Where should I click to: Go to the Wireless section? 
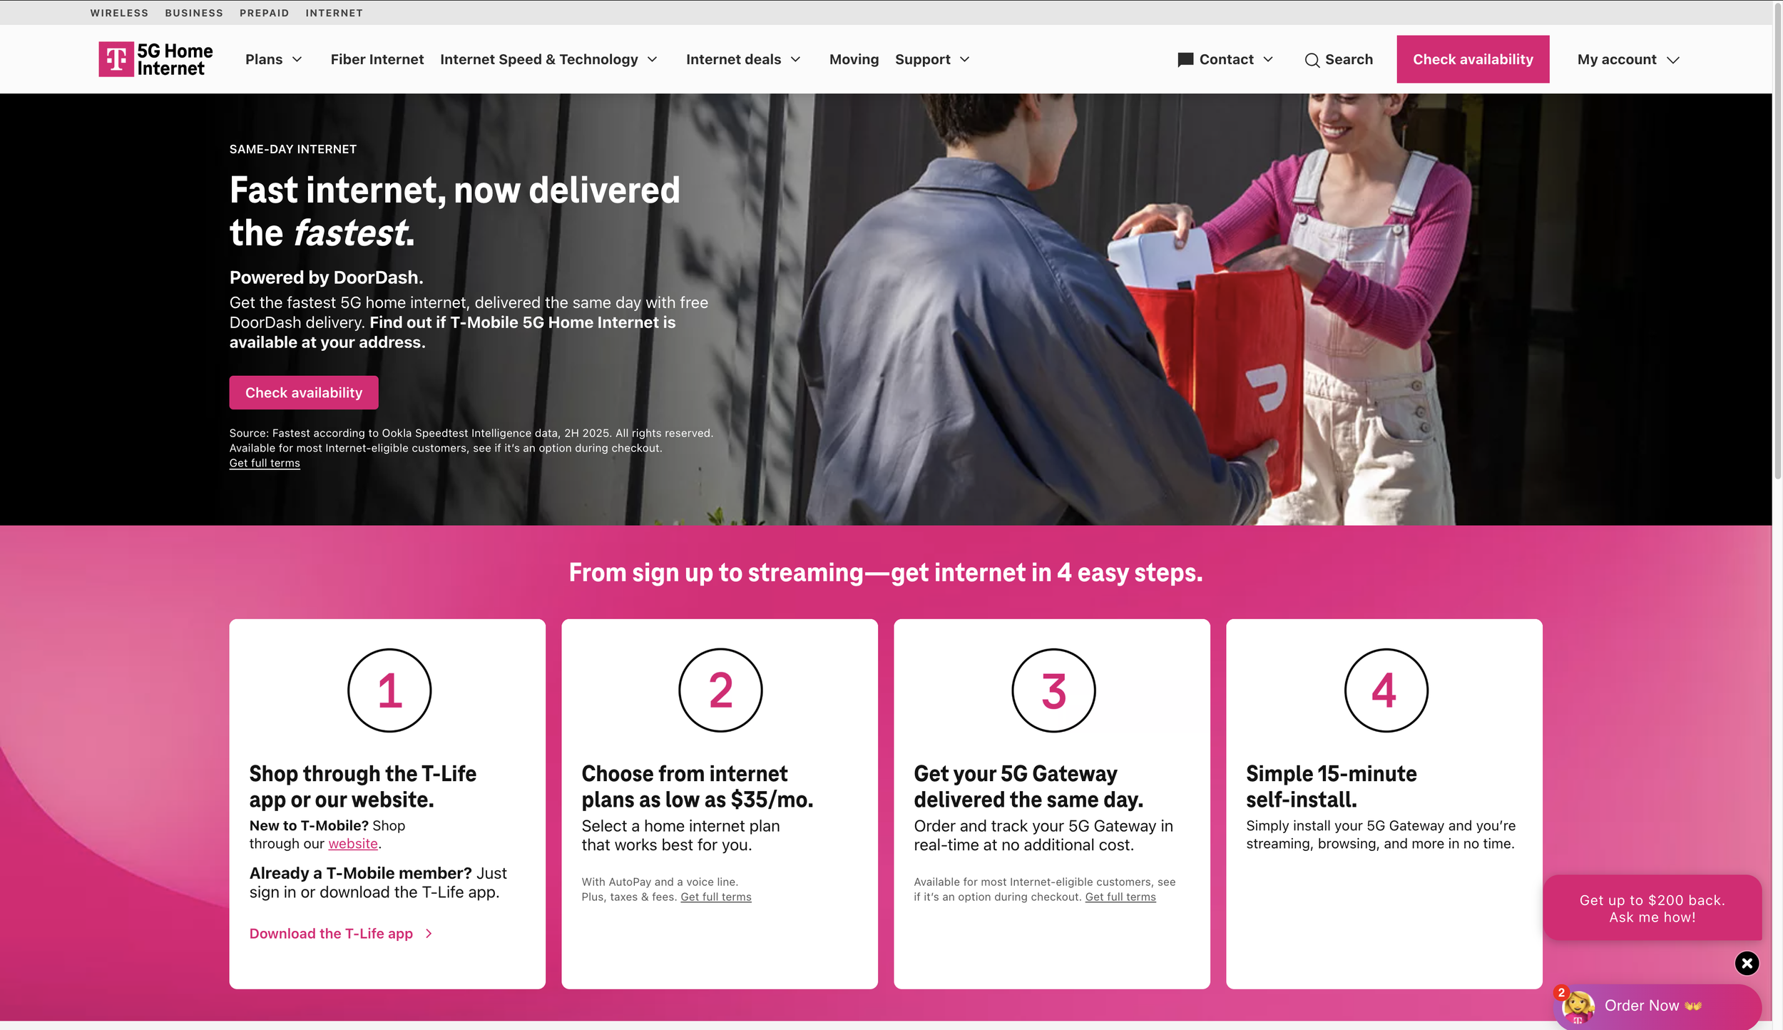pyautogui.click(x=119, y=13)
